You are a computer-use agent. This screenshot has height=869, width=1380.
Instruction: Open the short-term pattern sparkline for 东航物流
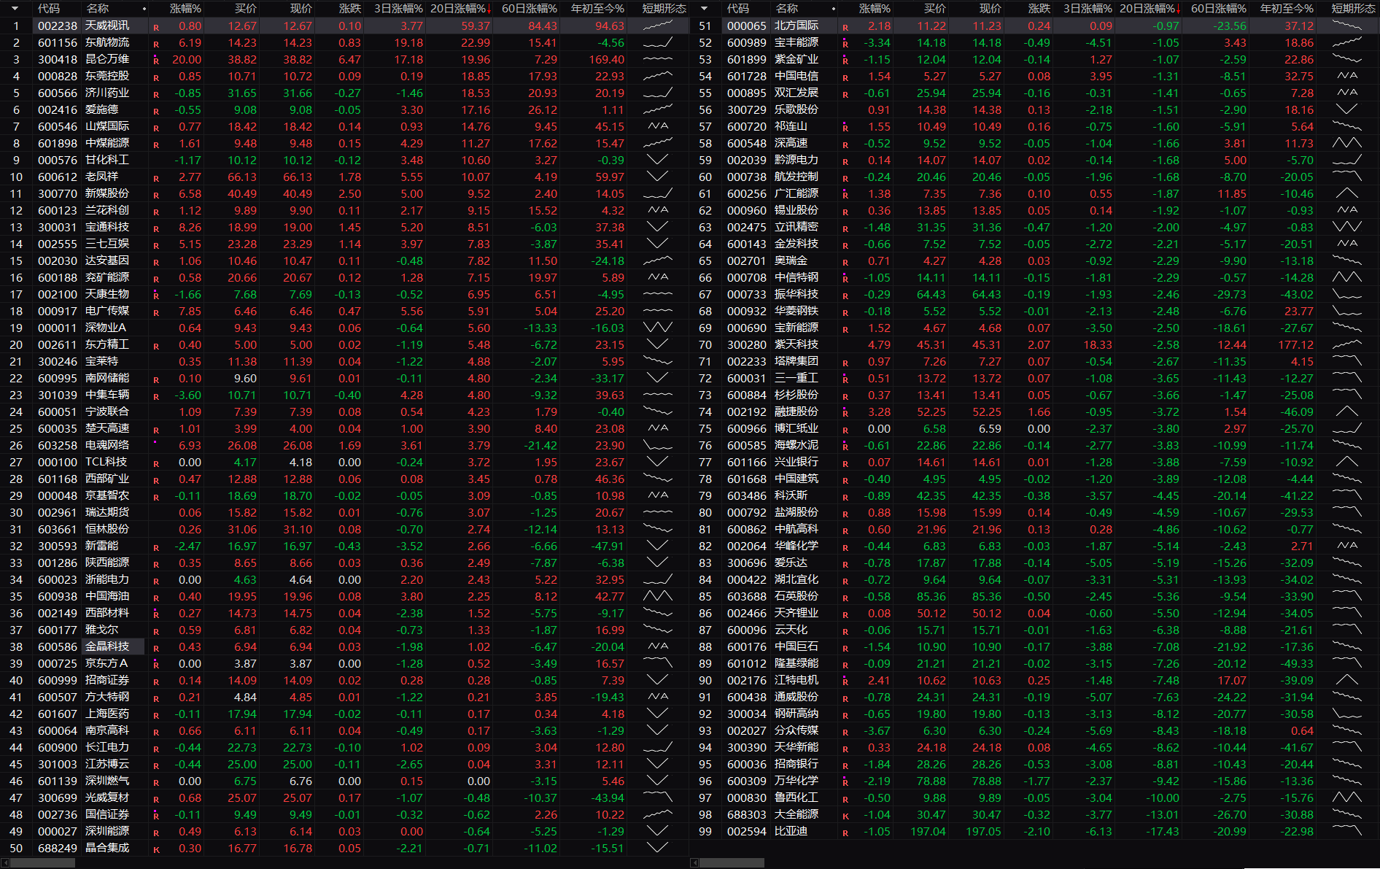coord(658,42)
